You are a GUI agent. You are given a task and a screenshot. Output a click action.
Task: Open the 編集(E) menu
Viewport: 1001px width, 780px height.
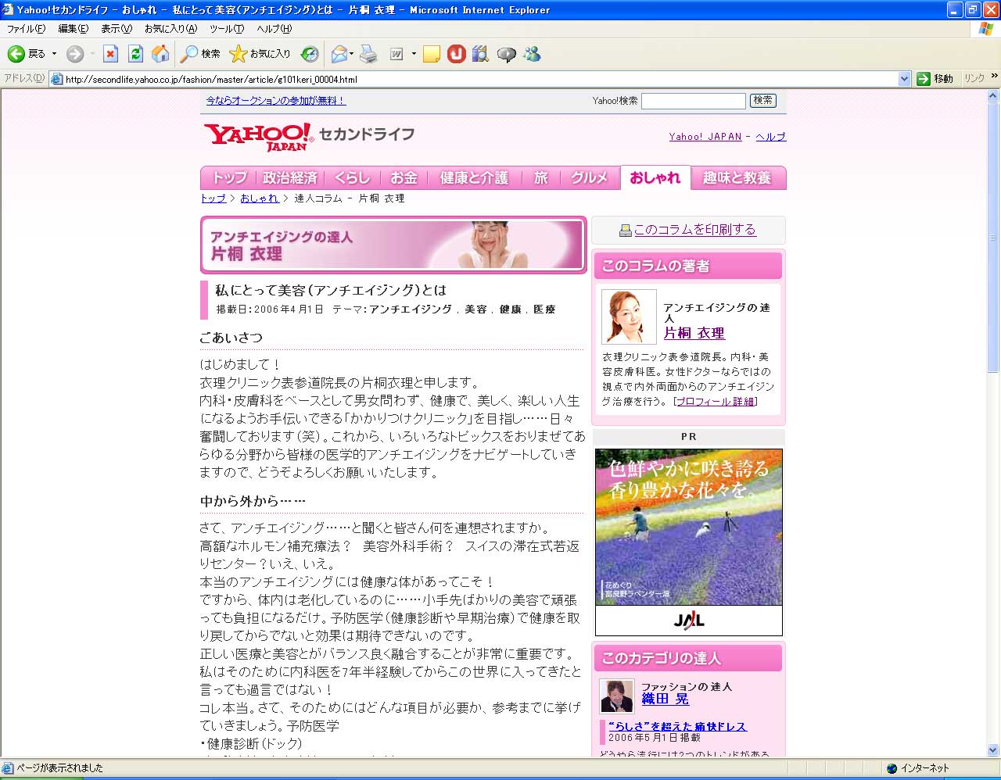(x=74, y=29)
